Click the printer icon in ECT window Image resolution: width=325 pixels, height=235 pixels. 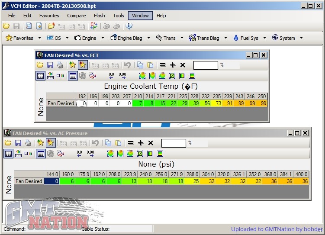coord(61,65)
